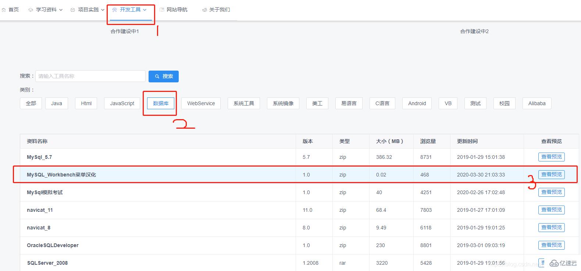
Task: Click the 浏览量 column header
Action: [428, 141]
